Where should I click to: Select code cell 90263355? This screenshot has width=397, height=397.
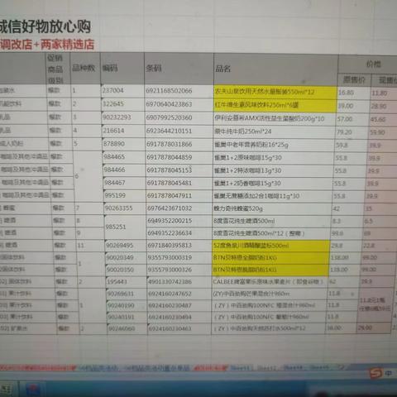125,208
